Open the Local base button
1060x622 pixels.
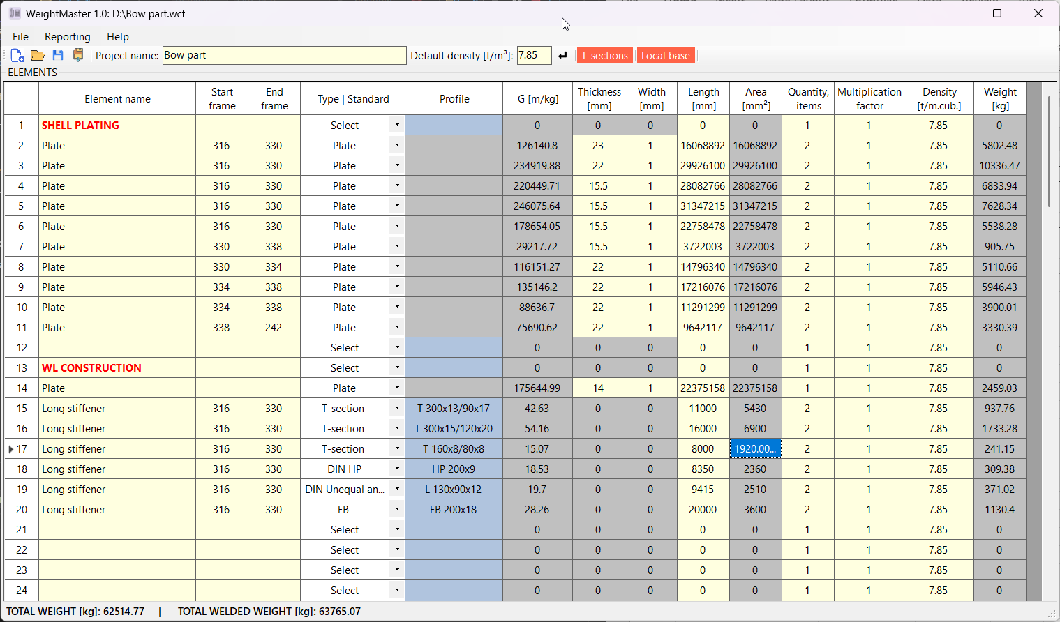pos(665,56)
